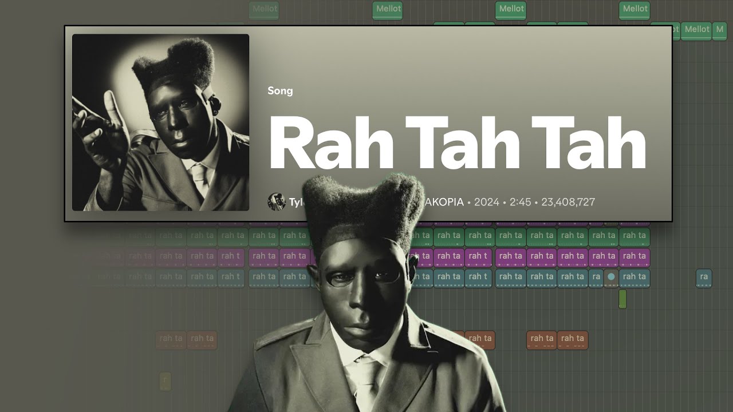Viewport: 733px width, 412px height.
Task: Select the teal clip showing a round dot
Action: pos(611,278)
